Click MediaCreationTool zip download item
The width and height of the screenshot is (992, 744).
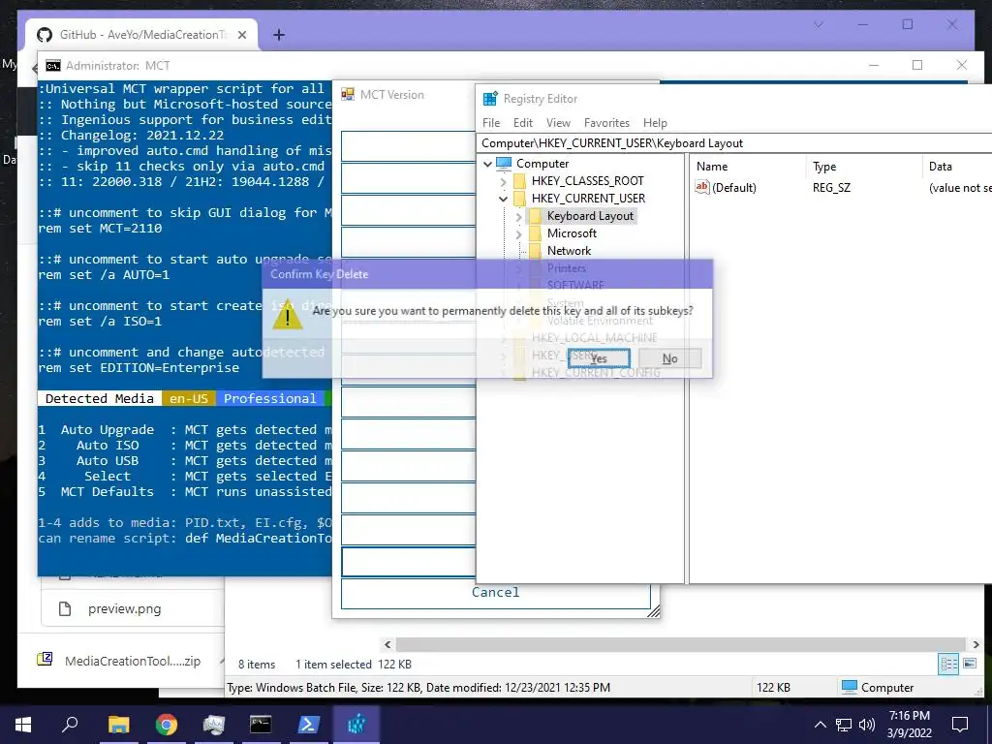point(133,661)
